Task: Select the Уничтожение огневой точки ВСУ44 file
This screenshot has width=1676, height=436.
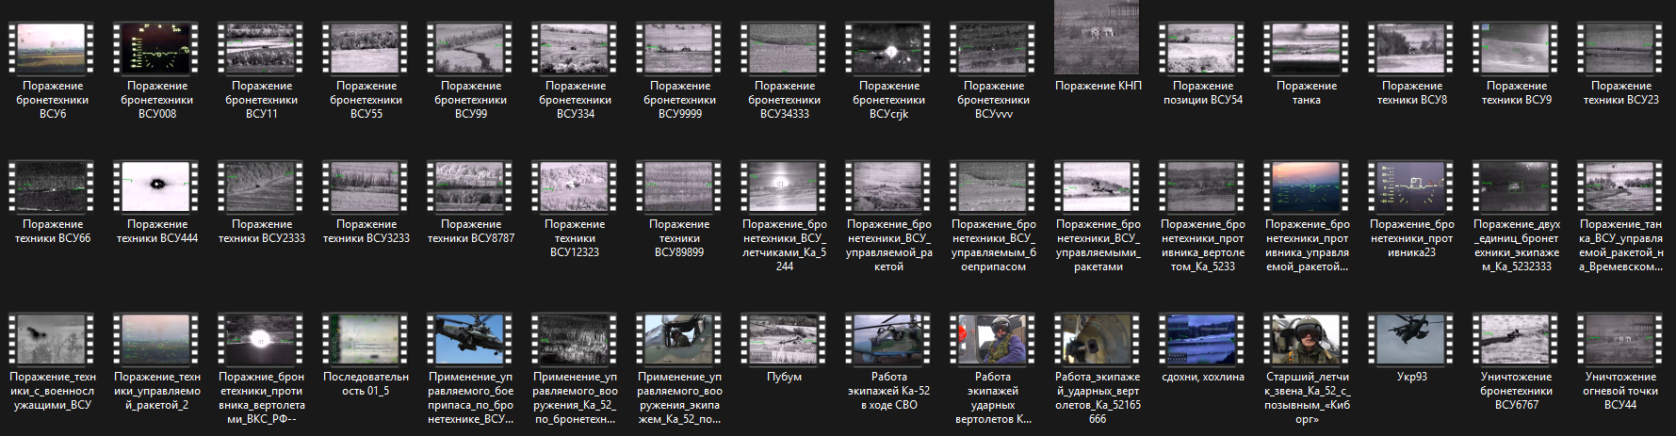Action: [x=1621, y=339]
